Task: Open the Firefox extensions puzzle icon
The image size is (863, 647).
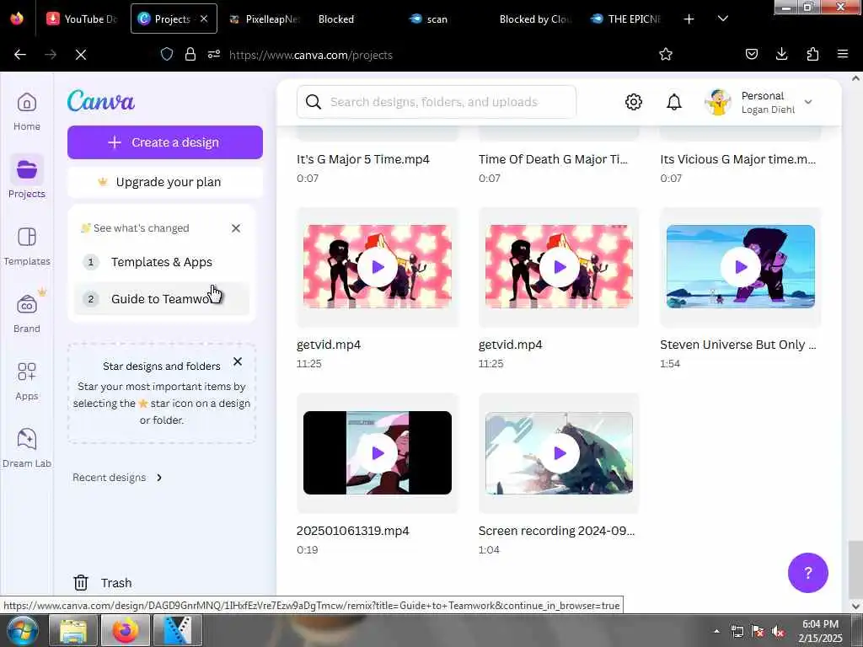Action: tap(812, 54)
